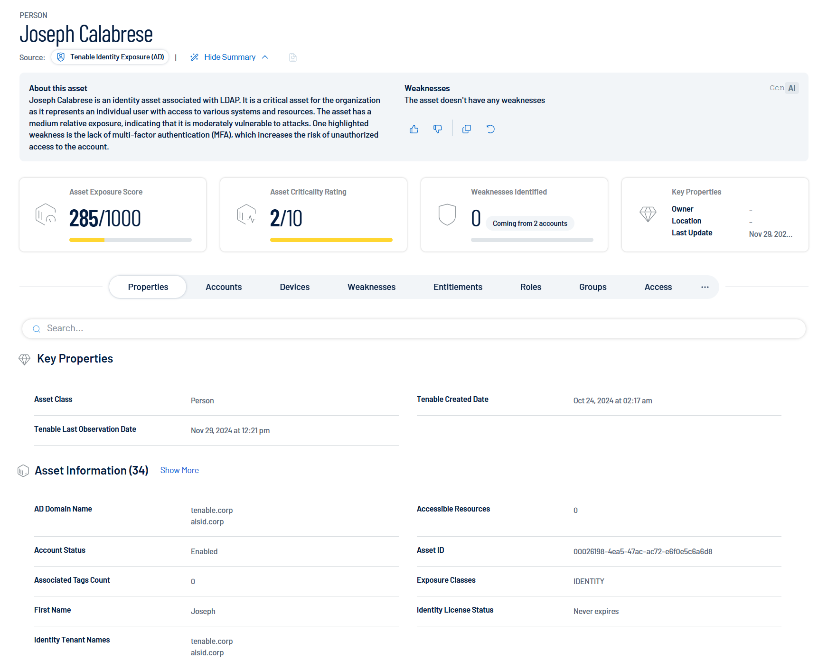Viewport: 818px width, 661px height.
Task: Click the Last Update value Nov 29, 202...
Action: [x=771, y=234]
